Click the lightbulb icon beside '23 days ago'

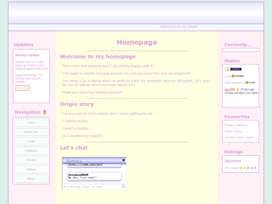[x=238, y=89]
